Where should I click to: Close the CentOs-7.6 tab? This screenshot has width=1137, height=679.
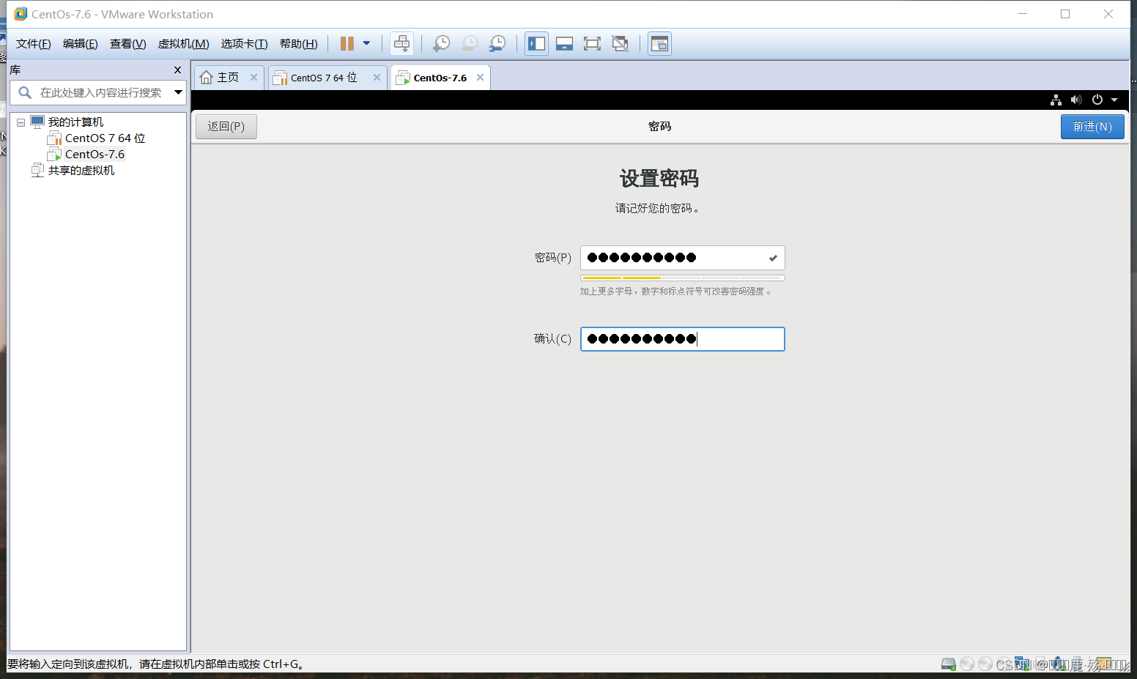click(x=481, y=78)
